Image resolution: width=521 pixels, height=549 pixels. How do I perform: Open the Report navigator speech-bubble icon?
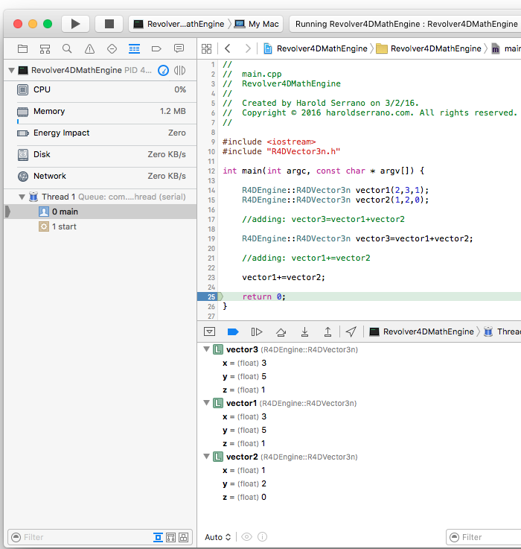179,48
